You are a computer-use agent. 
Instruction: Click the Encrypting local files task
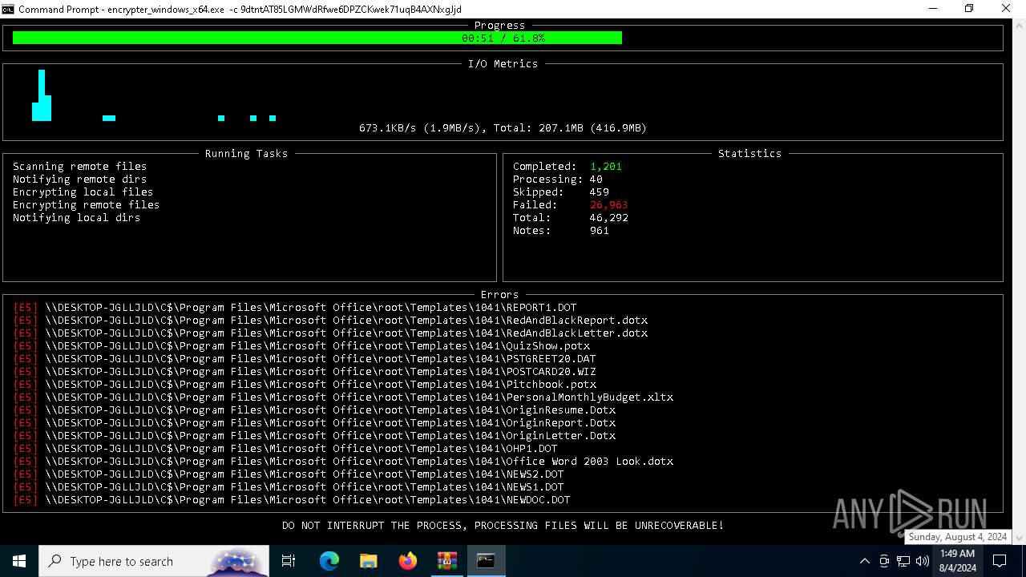pos(83,192)
